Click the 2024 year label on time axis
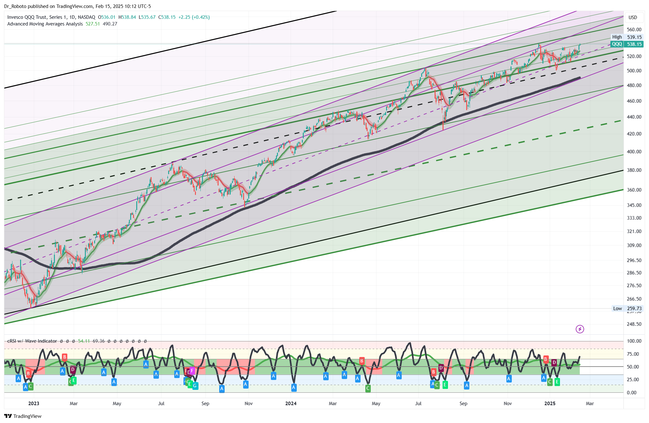Viewport: 649px width, 423px height. 291,404
